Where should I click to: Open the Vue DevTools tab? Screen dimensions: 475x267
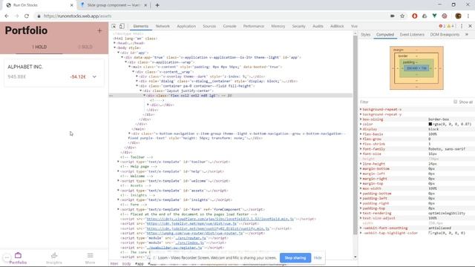354,27
